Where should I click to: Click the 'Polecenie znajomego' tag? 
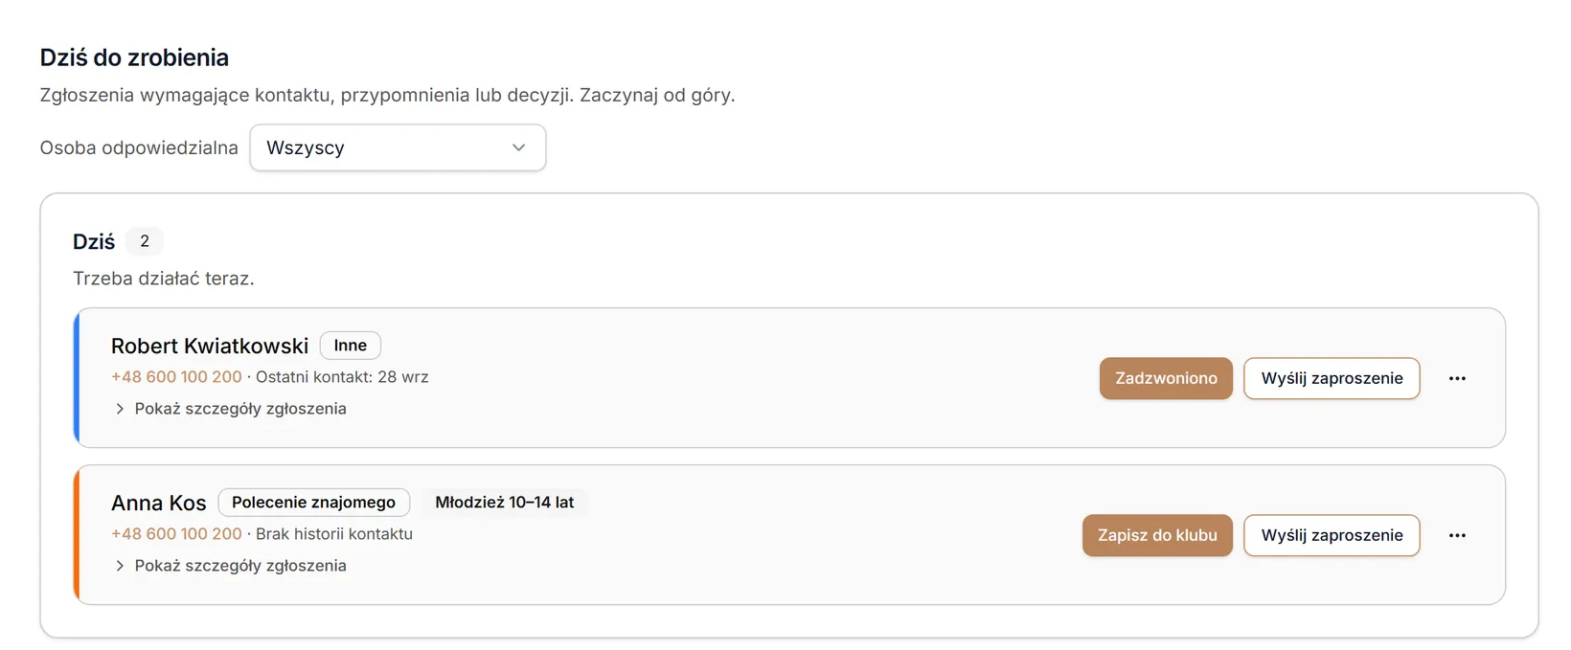click(x=314, y=503)
